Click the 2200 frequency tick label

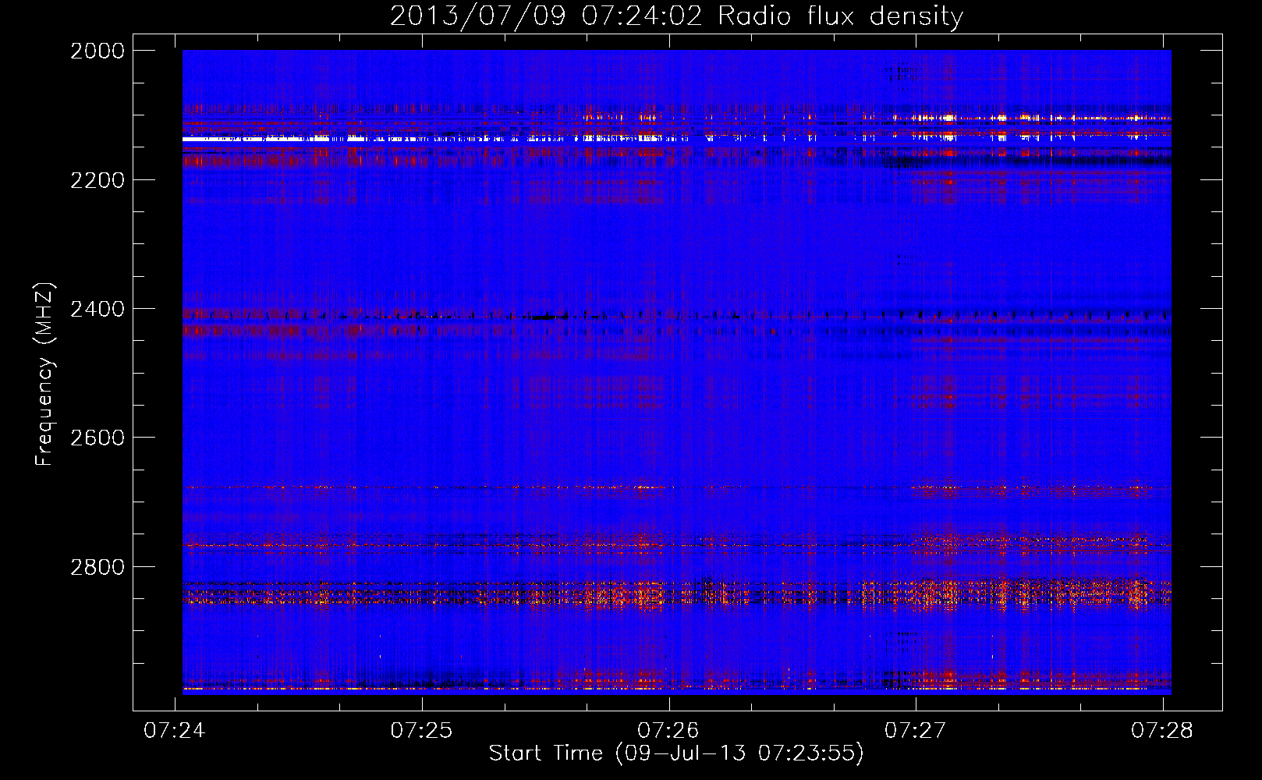[x=97, y=180]
